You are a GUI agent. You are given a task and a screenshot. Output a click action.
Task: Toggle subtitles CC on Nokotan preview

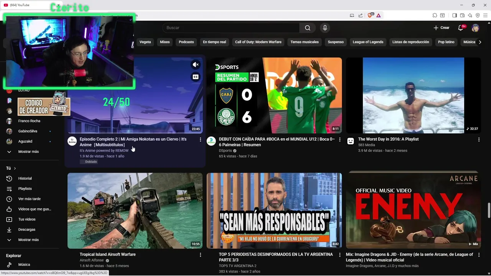pyautogui.click(x=196, y=77)
